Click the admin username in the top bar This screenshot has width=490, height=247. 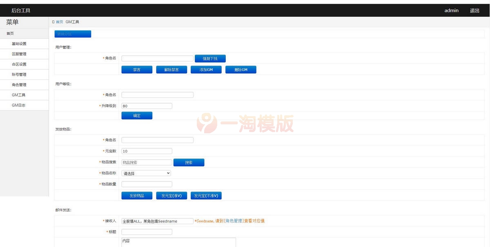[x=451, y=10]
